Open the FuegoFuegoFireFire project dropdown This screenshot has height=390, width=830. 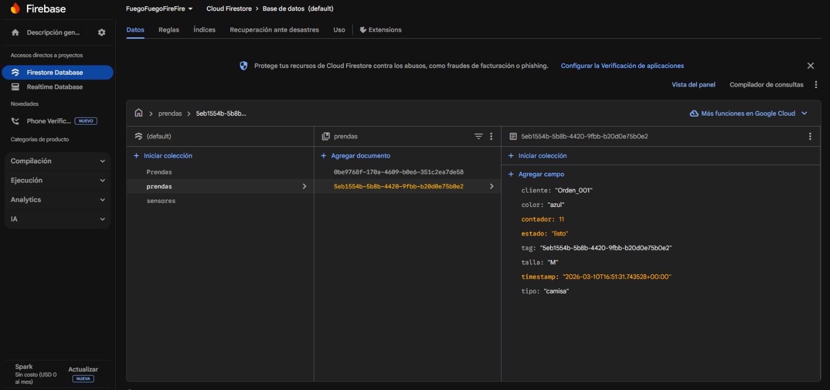(159, 9)
